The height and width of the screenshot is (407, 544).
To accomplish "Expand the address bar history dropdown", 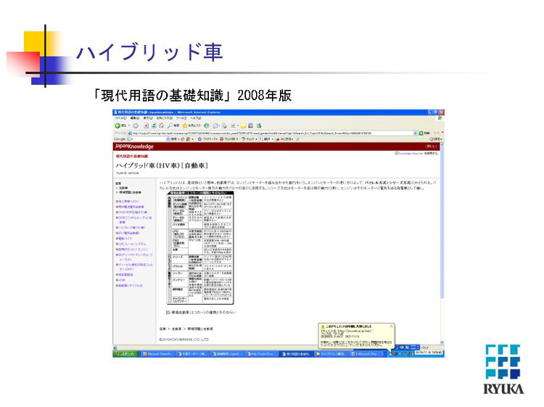I will pos(416,133).
